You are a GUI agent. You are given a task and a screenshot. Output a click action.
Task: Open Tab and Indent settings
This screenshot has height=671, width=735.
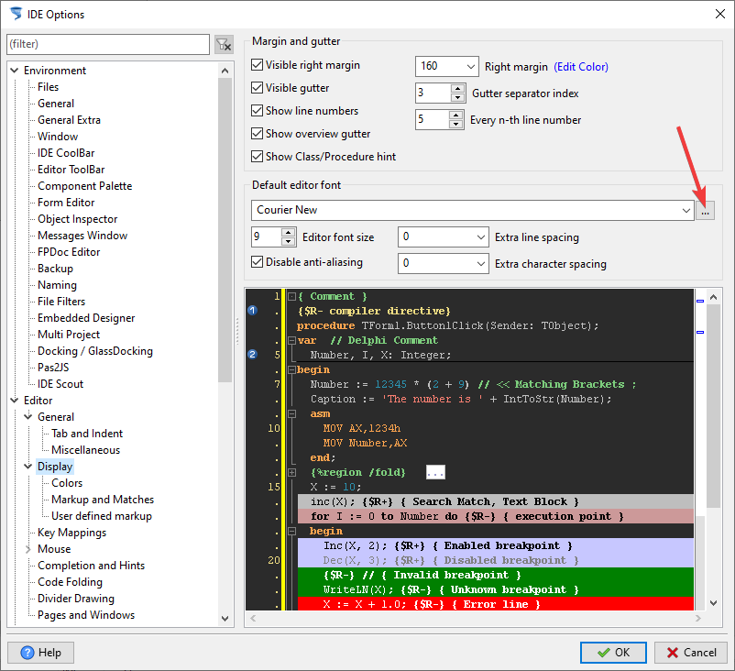pos(87,434)
